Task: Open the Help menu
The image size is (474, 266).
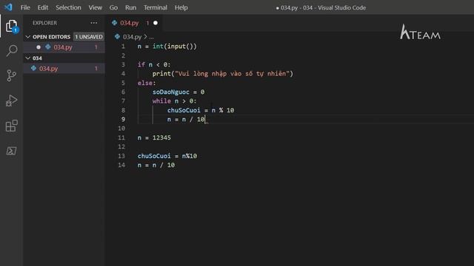Action: [x=181, y=7]
